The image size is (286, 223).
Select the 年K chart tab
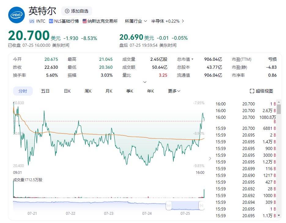pos(150,91)
